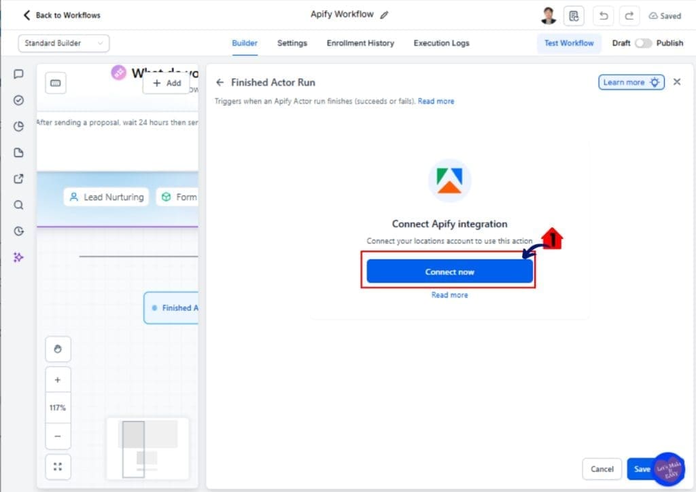
Task: Toggle the Draft/Publish switch
Action: 643,43
